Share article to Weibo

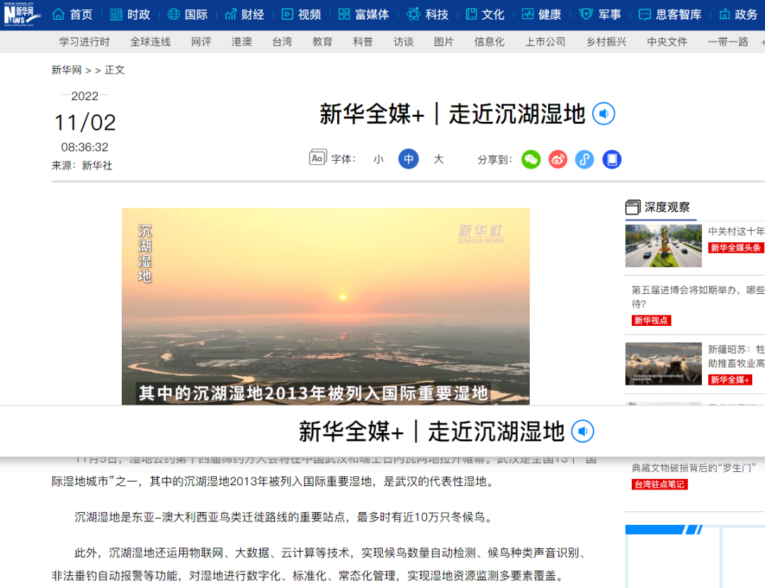pos(557,159)
